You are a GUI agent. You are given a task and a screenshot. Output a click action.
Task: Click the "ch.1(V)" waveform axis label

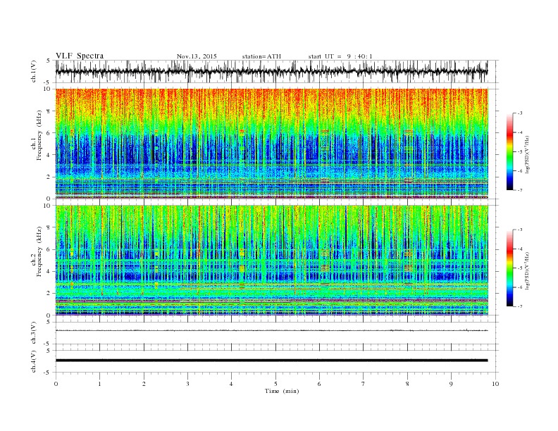point(34,71)
